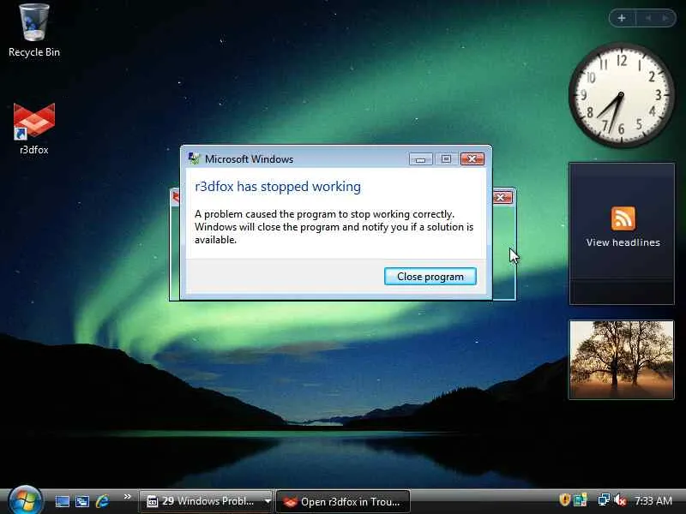Click the security shield tray icon
This screenshot has width=686, height=514.
tap(565, 500)
